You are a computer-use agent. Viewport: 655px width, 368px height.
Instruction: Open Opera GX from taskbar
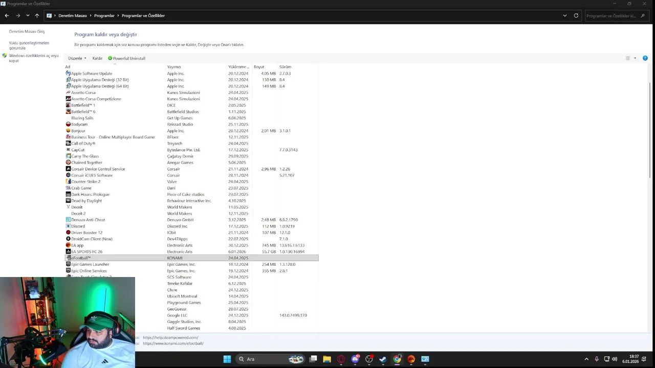click(341, 359)
